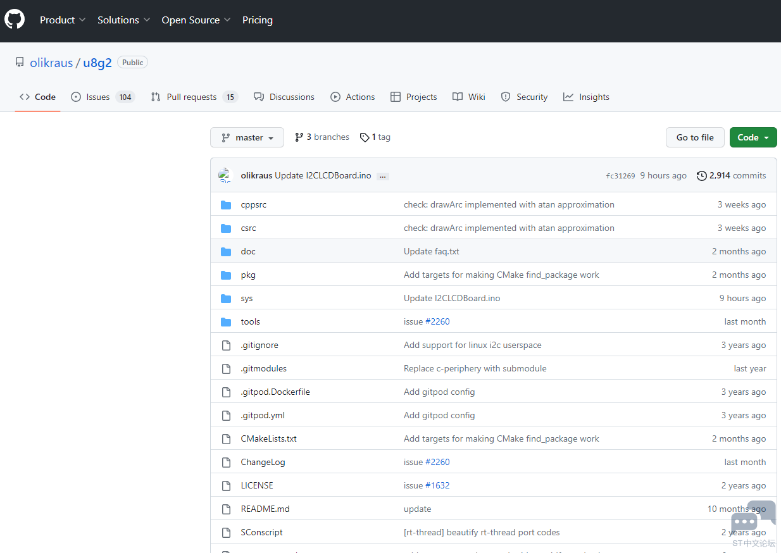Open the green Code dropdown button
This screenshot has width=781, height=553.
[753, 137]
